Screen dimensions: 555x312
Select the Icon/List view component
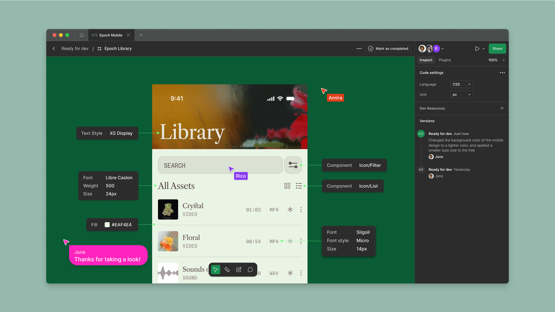pos(299,186)
